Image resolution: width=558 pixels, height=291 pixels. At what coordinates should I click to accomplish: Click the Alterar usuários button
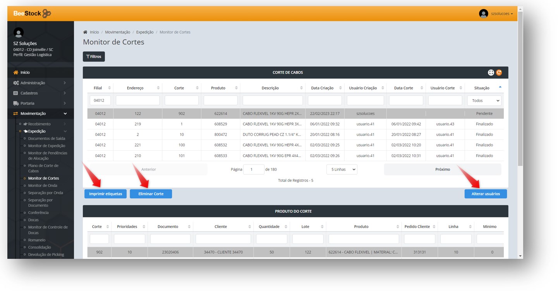click(486, 194)
